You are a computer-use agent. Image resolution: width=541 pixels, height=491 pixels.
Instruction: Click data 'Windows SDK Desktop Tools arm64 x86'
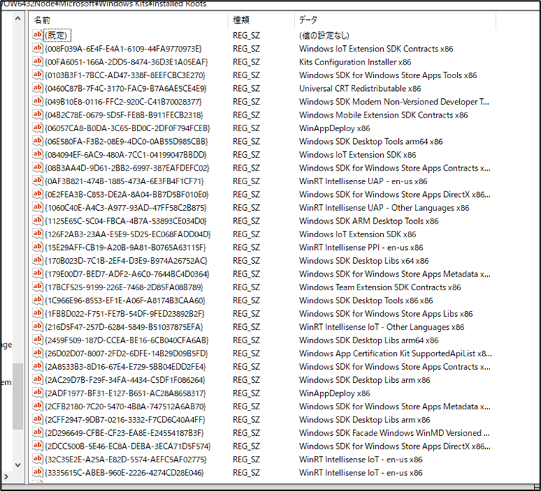click(x=370, y=142)
